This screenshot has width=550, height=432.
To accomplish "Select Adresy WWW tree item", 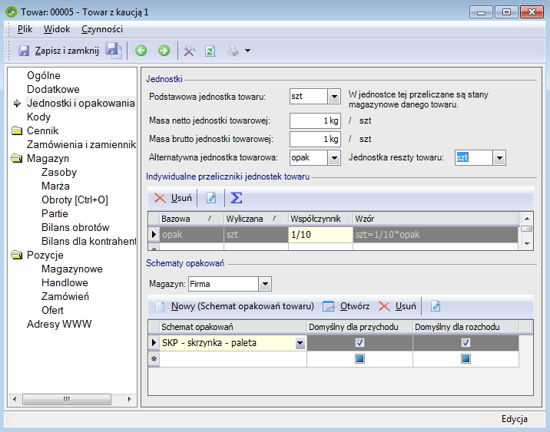I will pos(59,324).
